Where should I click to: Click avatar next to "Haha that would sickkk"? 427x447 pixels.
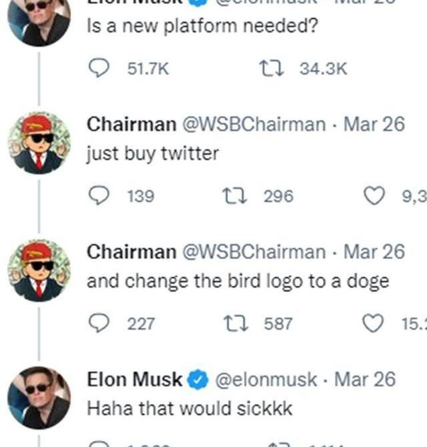pos(39,397)
